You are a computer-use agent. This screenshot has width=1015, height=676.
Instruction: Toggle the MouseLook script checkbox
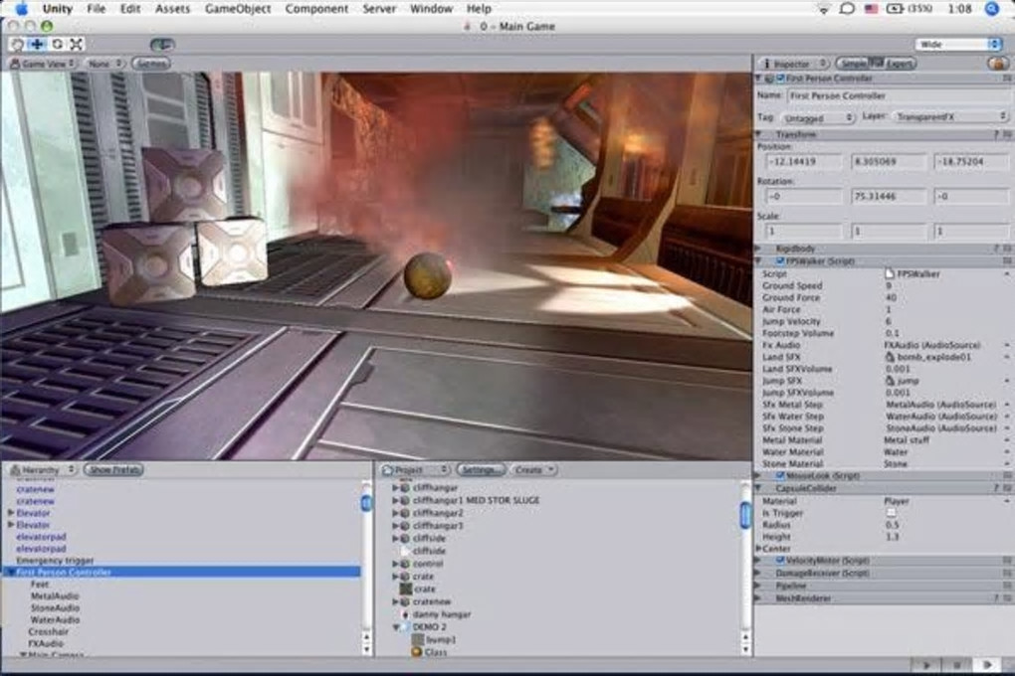click(779, 476)
